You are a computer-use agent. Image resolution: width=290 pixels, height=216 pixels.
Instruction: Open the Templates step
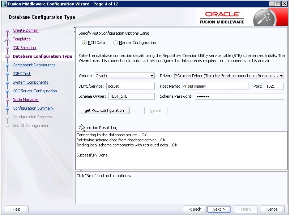[22, 39]
